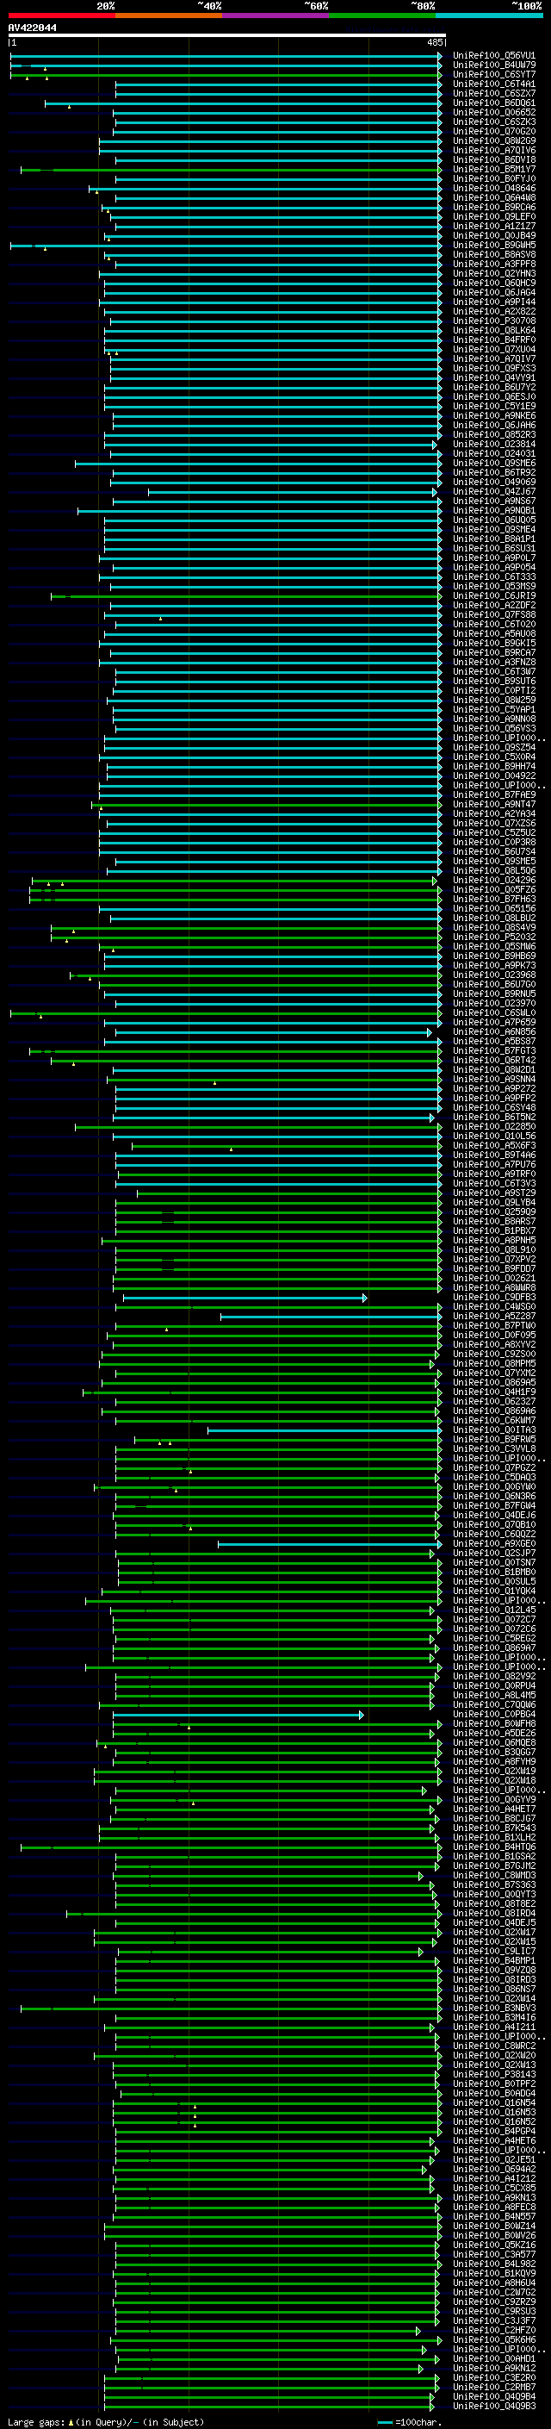Open hit UniRef100_C6SYT7
Screen dimensions: 551x2429
point(494,74)
